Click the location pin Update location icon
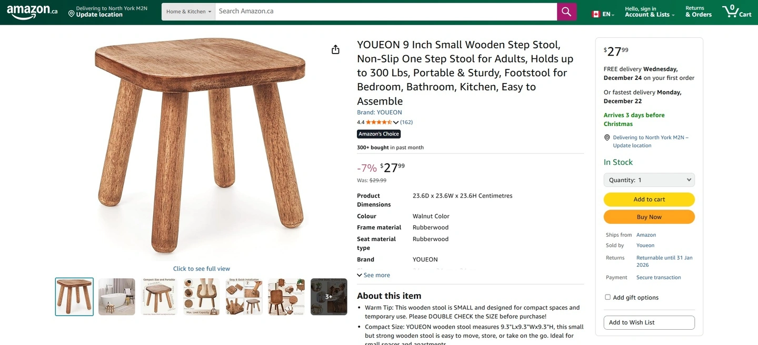758x345 pixels. pyautogui.click(x=71, y=14)
